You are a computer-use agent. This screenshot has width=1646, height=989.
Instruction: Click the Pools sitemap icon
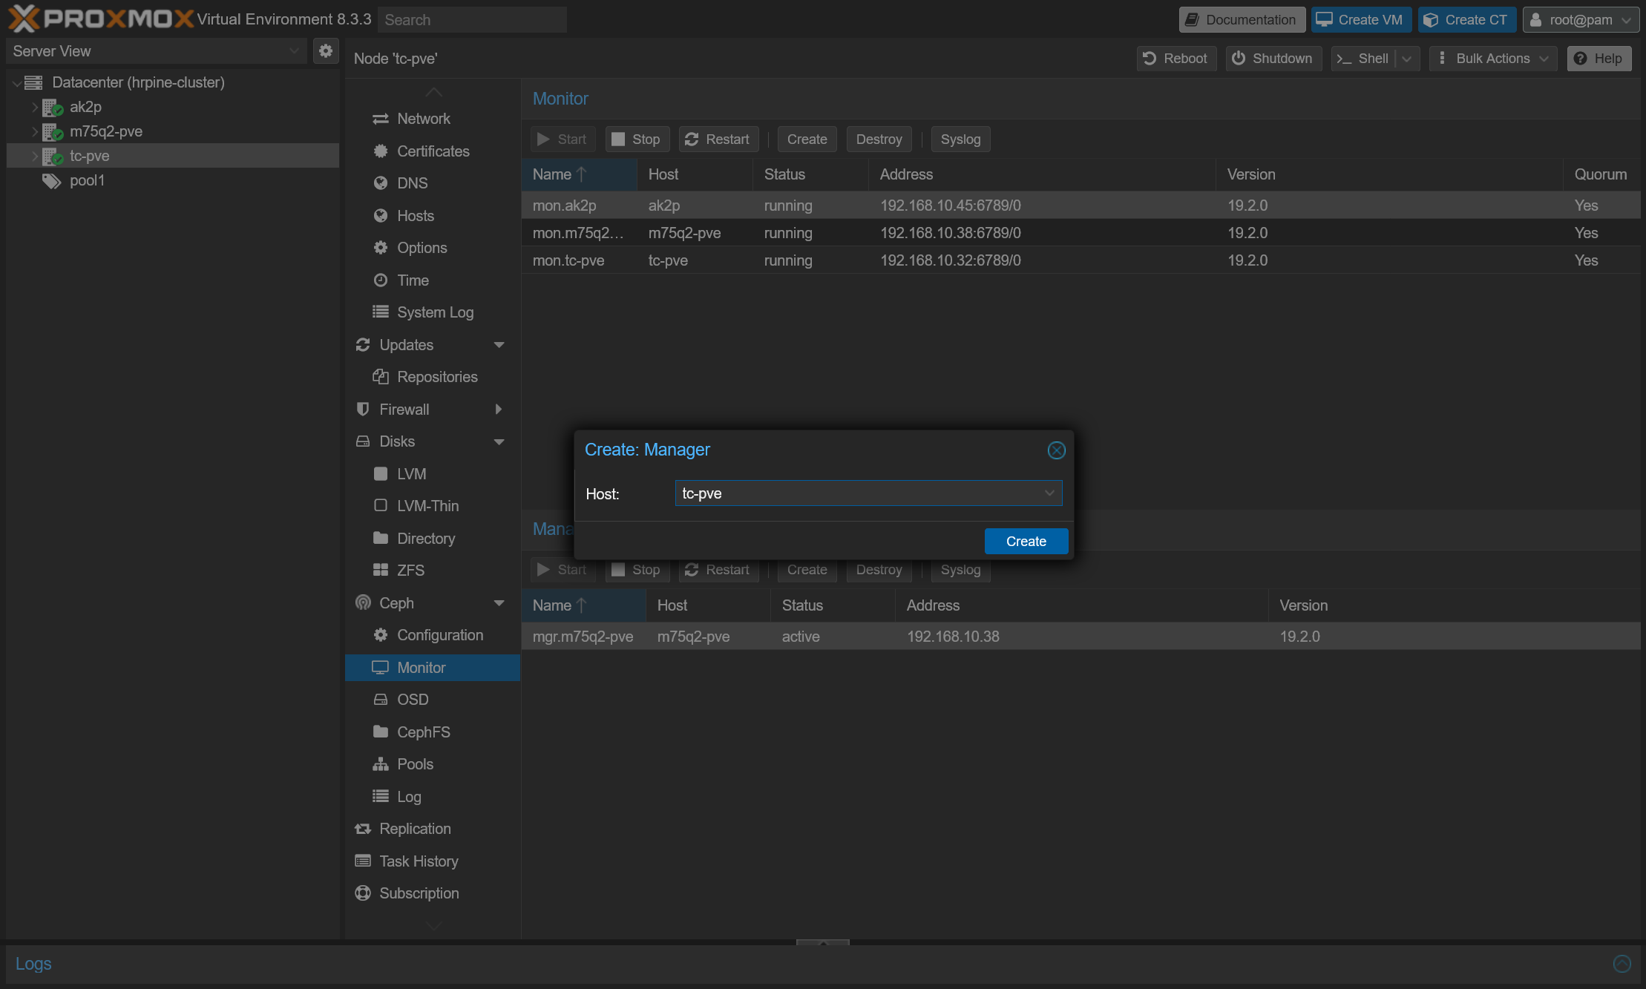[x=381, y=764]
